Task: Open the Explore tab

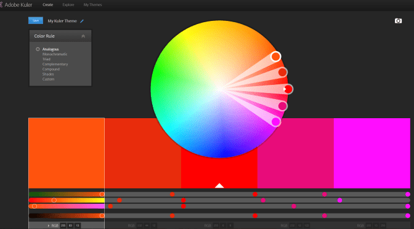Action: coord(68,5)
